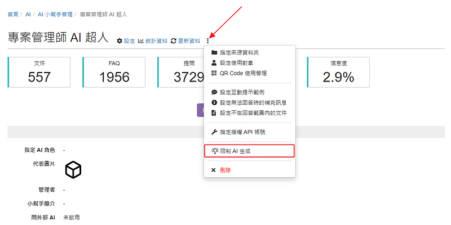Toggle the three-dot more options menu

coord(208,40)
